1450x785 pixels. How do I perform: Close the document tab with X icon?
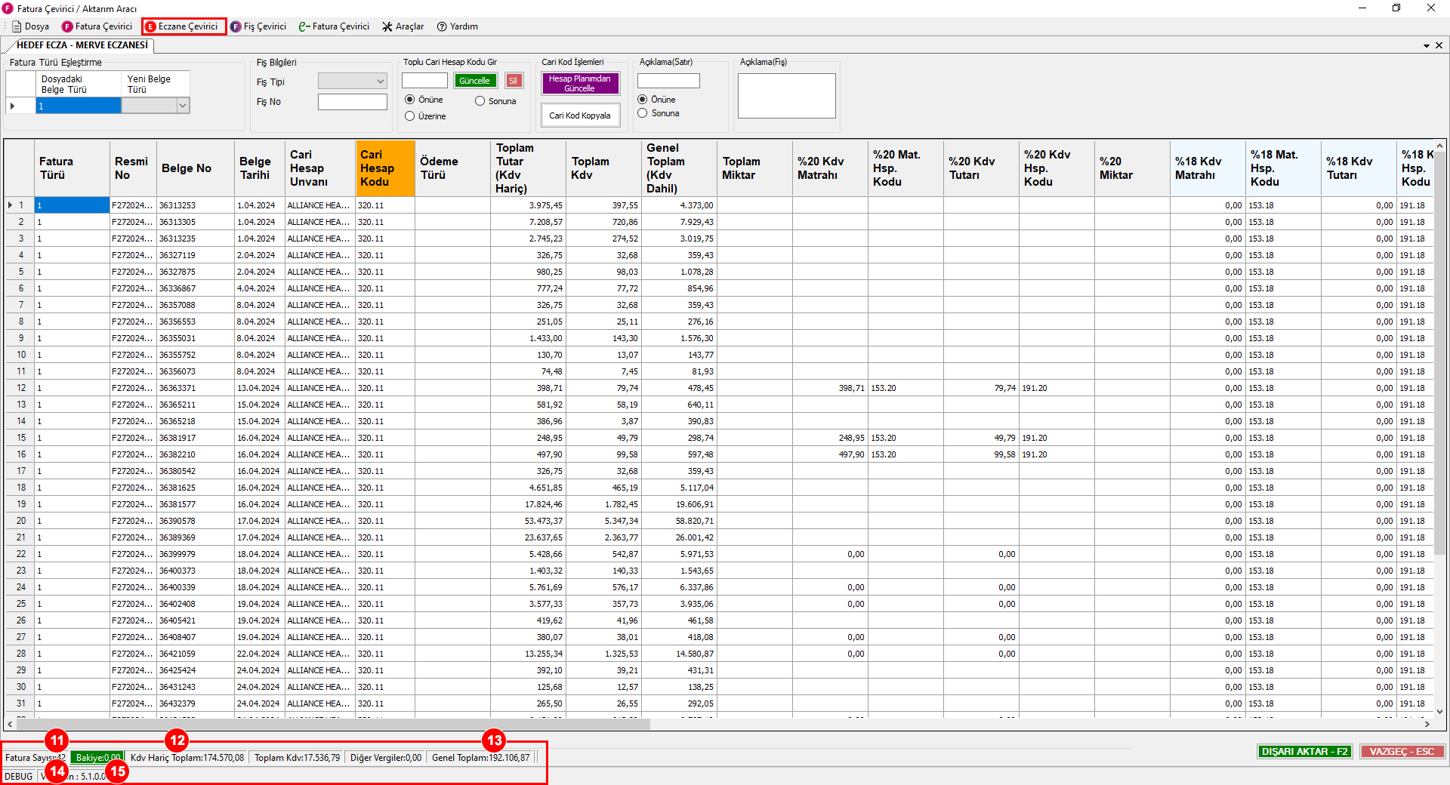[1439, 45]
